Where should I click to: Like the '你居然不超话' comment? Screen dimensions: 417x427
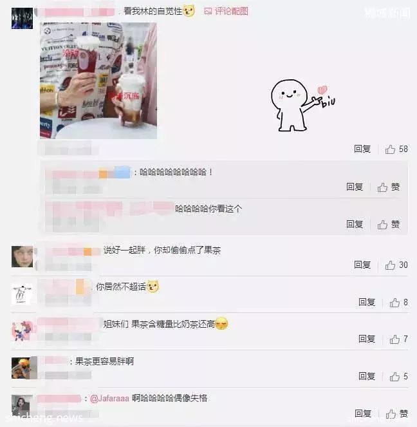coord(398,302)
